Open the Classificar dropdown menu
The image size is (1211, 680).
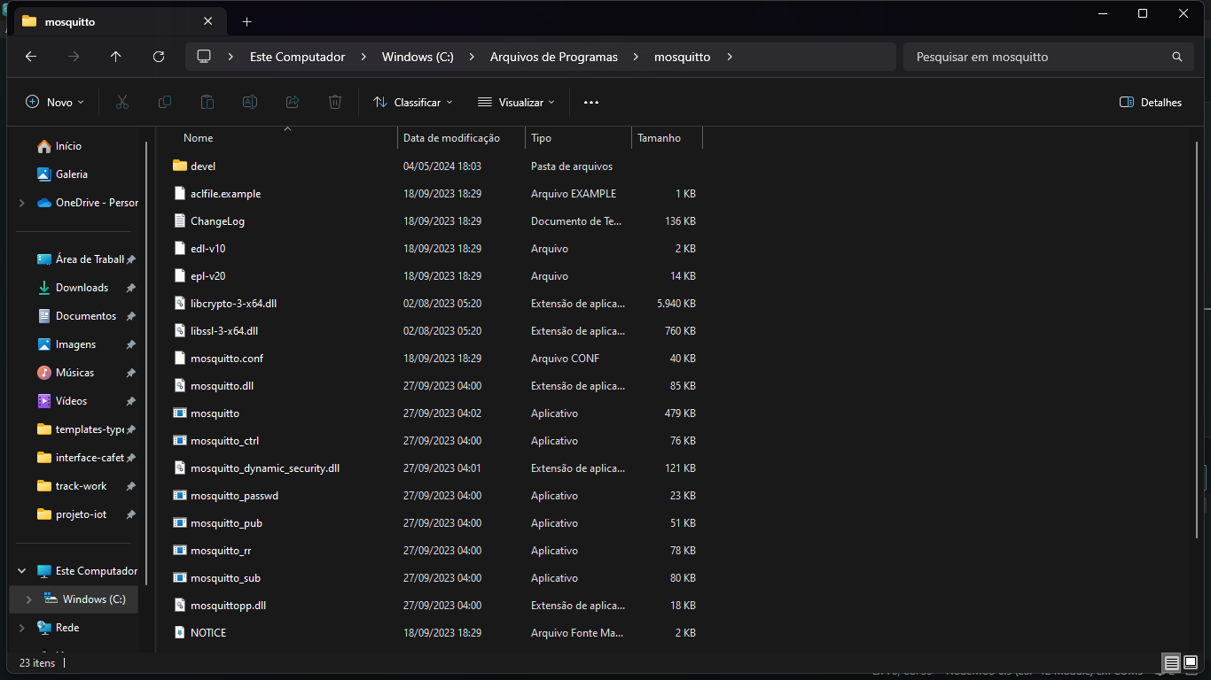413,102
